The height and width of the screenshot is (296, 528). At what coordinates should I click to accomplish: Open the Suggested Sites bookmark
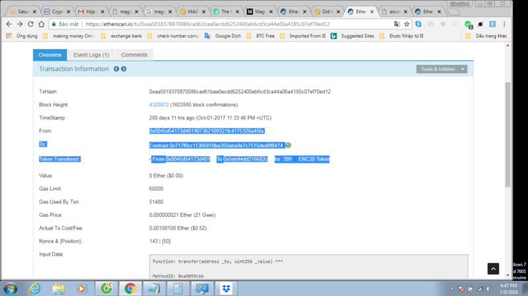352,36
